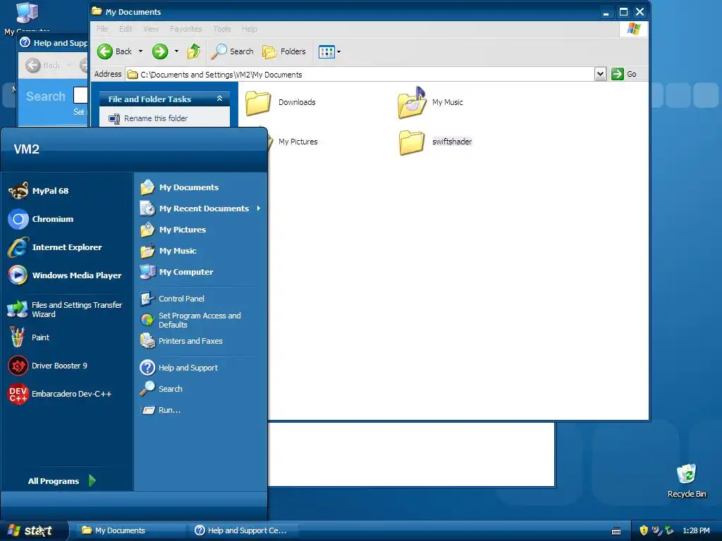Click the taskbar clock showing 1:28 PM

pos(696,530)
